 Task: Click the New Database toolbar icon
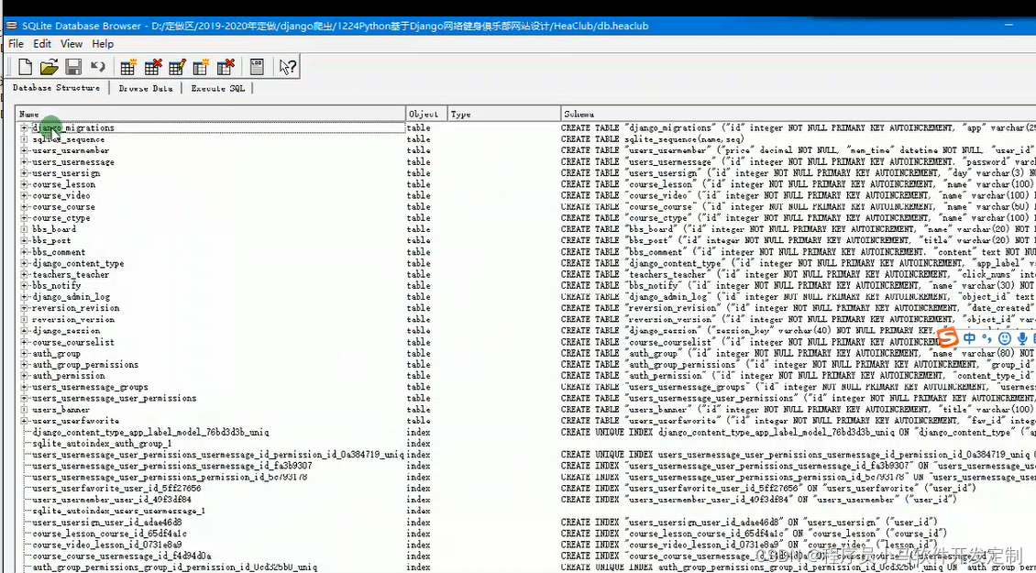(x=25, y=66)
